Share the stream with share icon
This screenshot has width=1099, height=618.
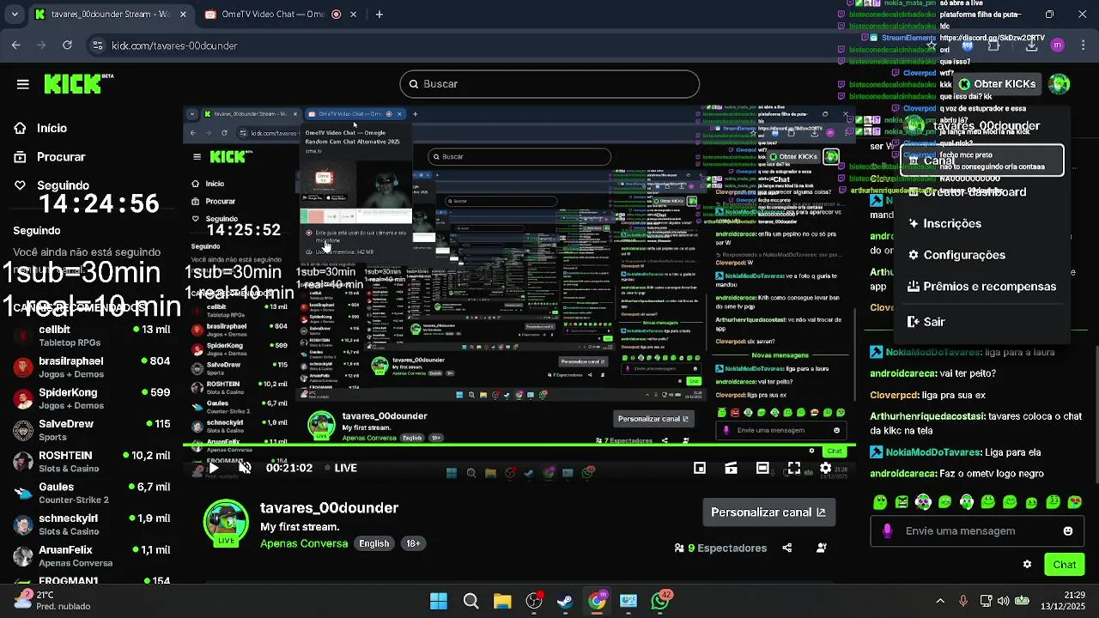787,548
